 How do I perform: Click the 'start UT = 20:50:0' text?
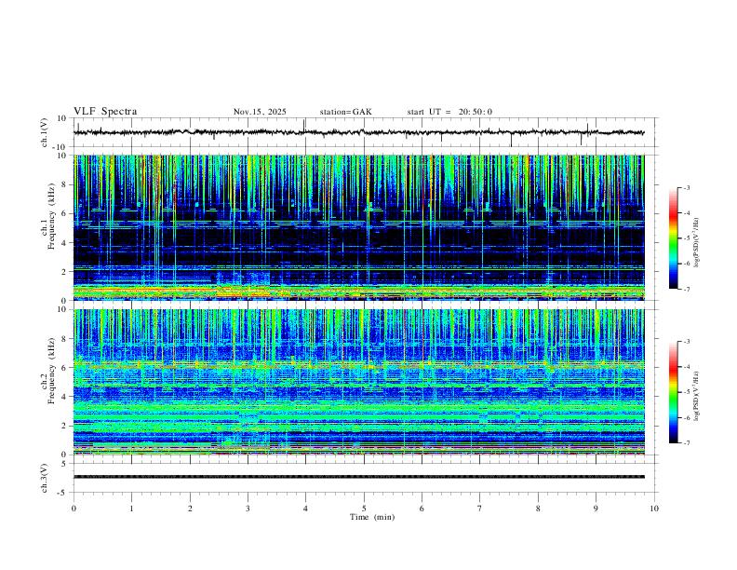tap(449, 112)
